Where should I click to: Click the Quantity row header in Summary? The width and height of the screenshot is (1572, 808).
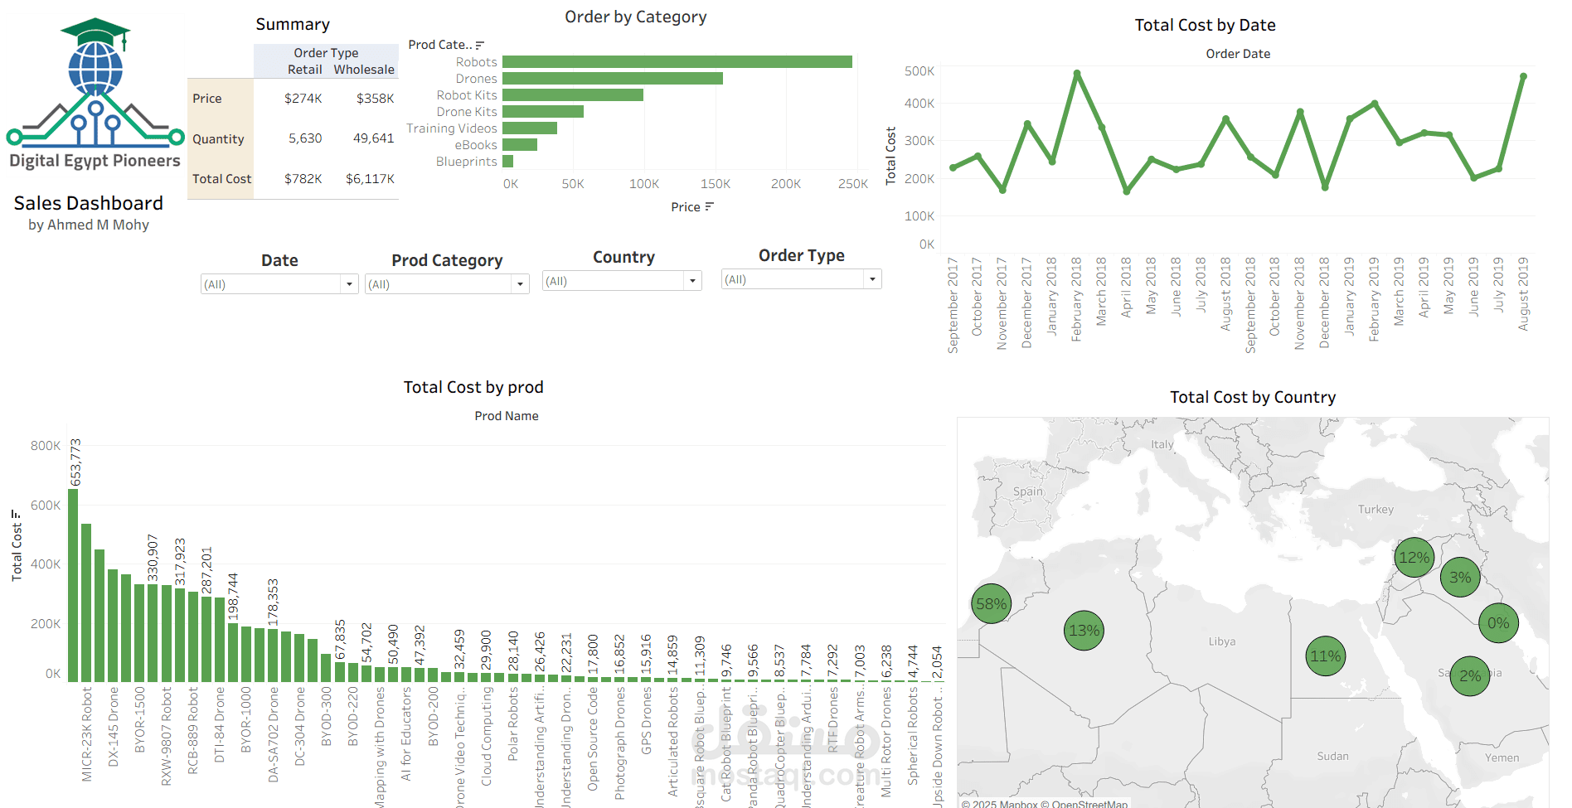coord(218,139)
